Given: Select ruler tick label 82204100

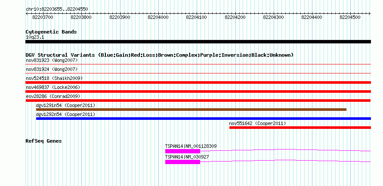Looking at the screenshot, I should (x=196, y=17).
